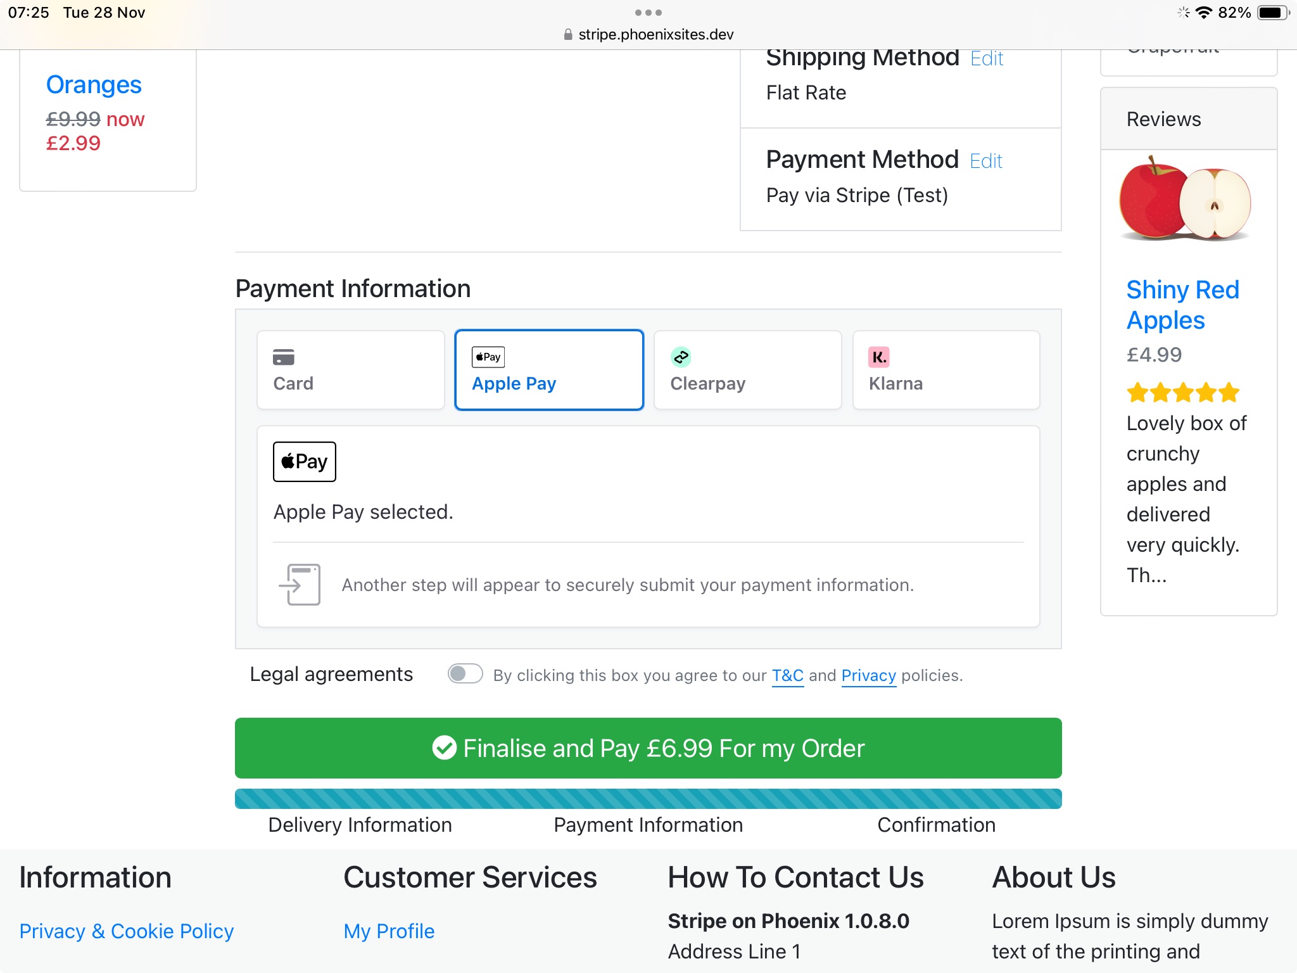Choose the Klarna payment option
1297x973 pixels.
[x=946, y=370]
